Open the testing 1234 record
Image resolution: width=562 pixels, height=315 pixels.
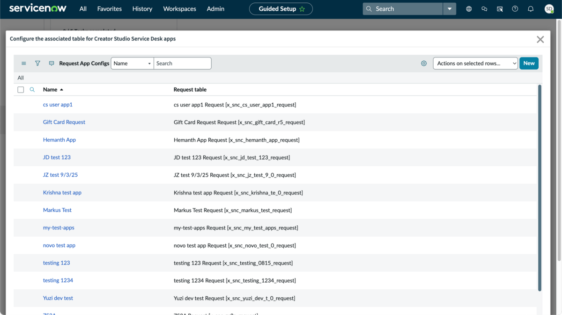[x=58, y=280]
